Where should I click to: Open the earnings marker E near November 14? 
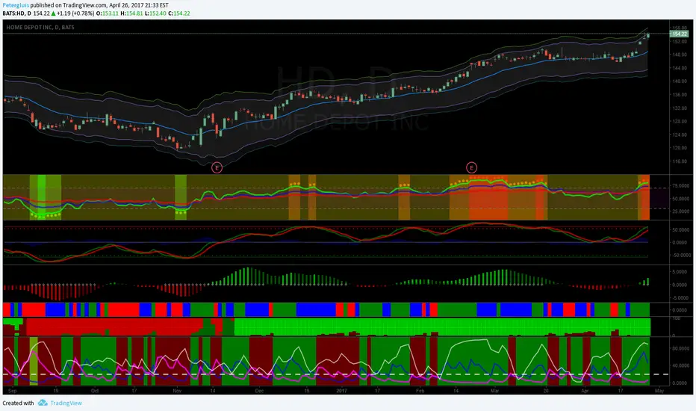(x=217, y=167)
